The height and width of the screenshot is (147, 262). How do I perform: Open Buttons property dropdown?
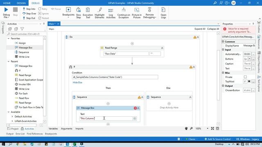[x=249, y=59]
